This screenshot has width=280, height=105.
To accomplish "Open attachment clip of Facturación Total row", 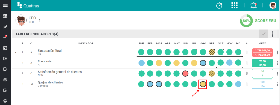I will point(247,52).
